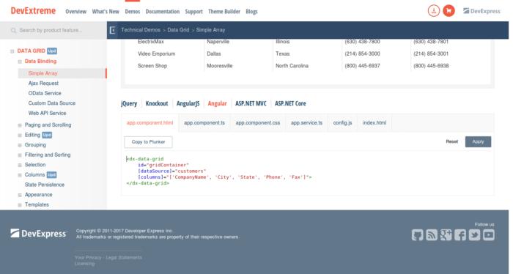Open config.js file tab

point(342,123)
